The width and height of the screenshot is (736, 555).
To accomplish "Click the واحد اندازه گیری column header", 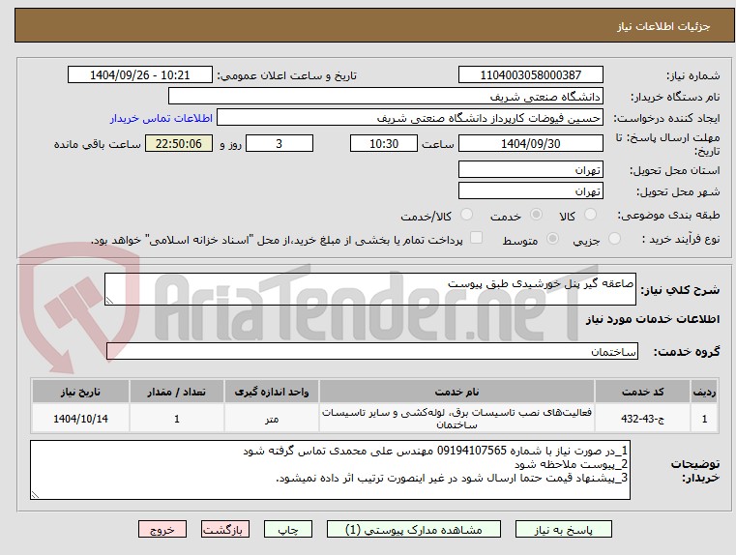I will pos(272,392).
